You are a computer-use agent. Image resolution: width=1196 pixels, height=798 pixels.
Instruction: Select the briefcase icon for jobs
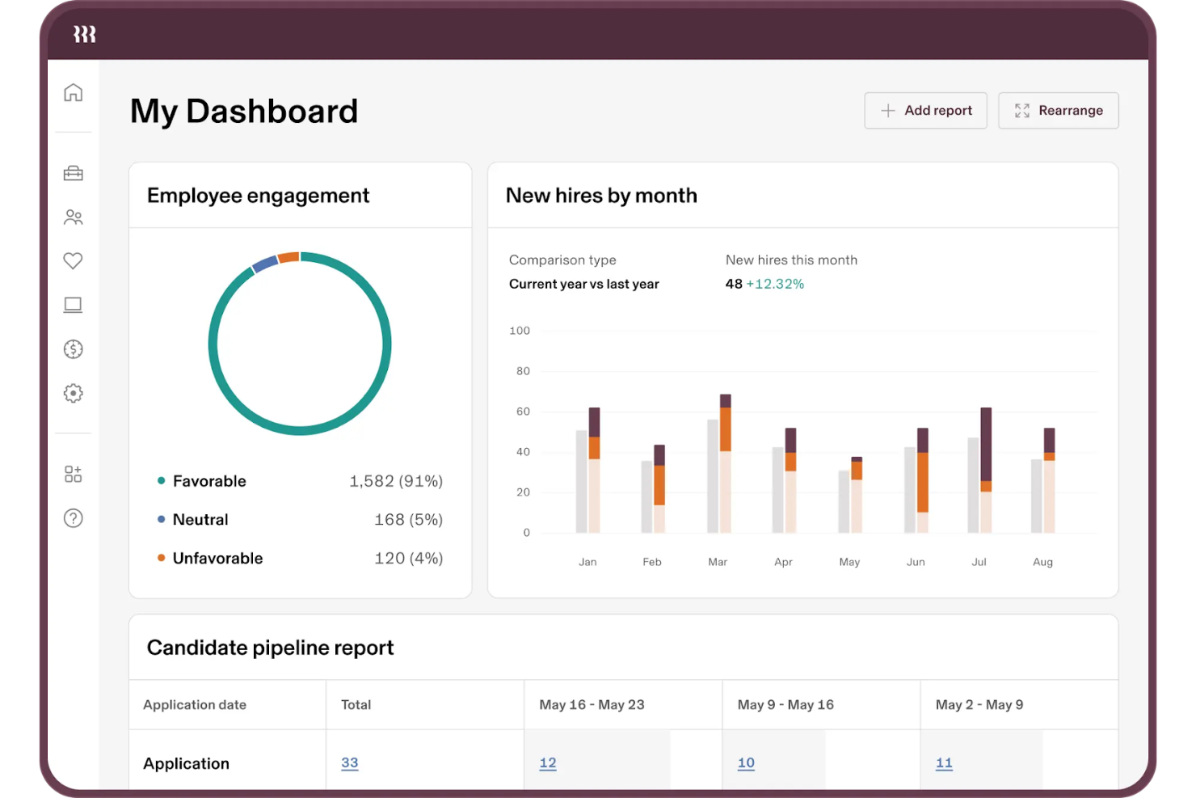(73, 173)
